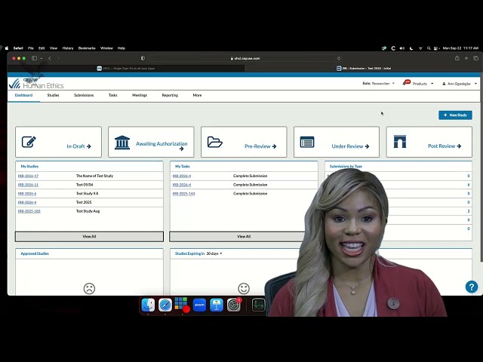Click the arch icon on the Post Review card
This screenshot has width=483, height=362.
pyautogui.click(x=400, y=142)
